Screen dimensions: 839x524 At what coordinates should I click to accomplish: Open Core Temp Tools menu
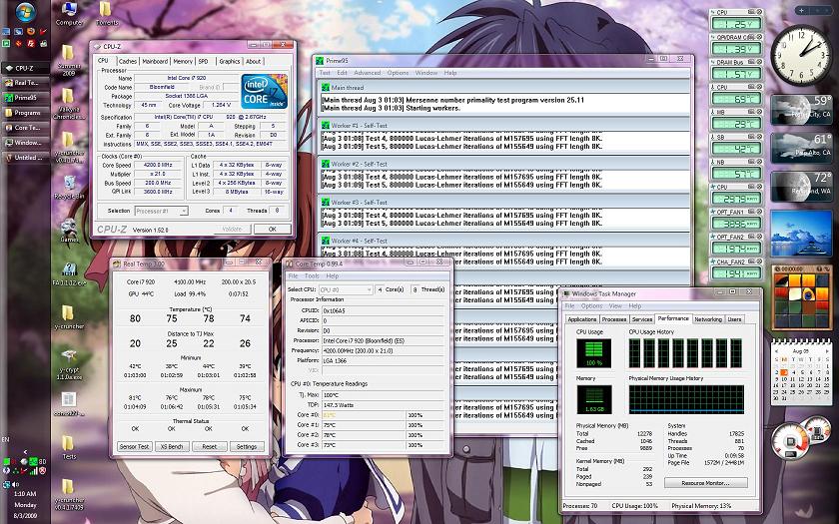312,275
